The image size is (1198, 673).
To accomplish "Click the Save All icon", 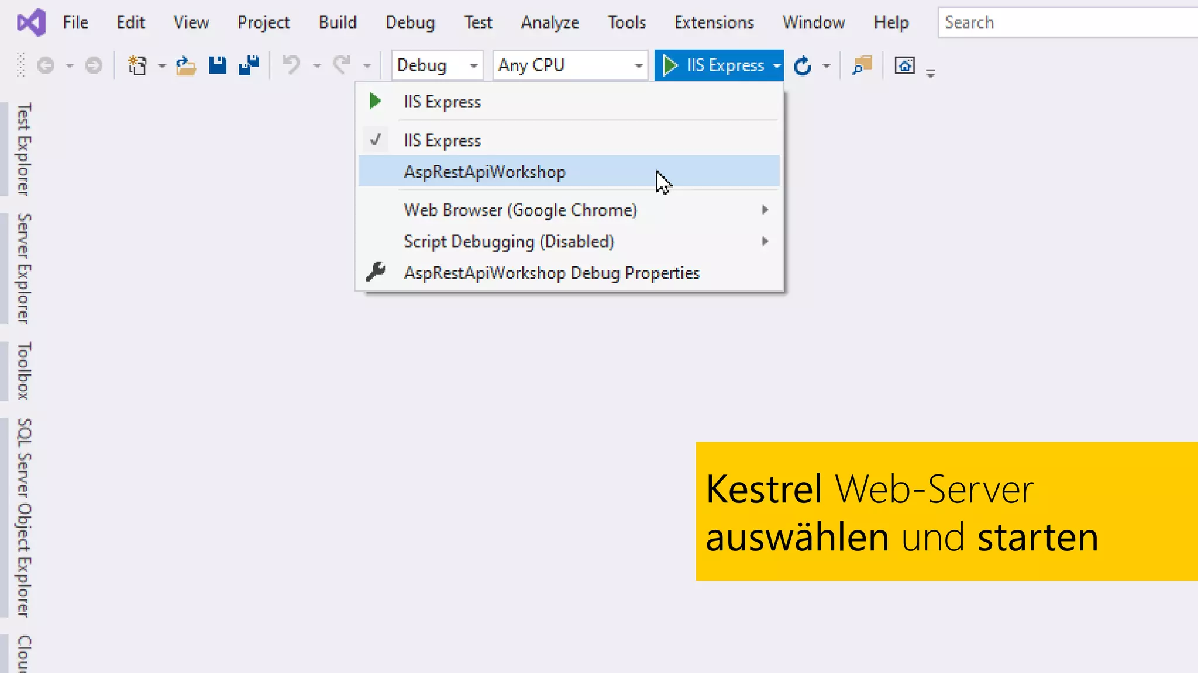I will tap(249, 65).
